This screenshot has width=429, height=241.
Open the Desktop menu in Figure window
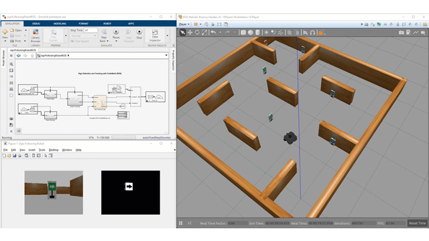tap(54, 150)
